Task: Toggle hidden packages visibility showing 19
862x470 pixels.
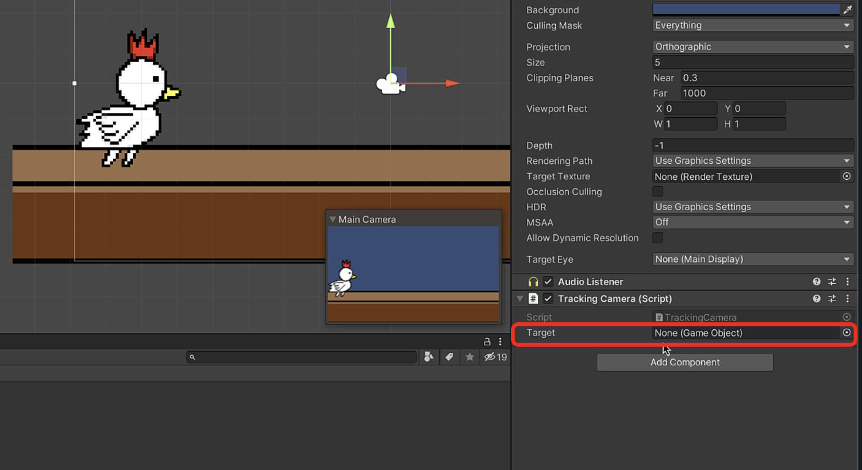Action: click(x=495, y=357)
